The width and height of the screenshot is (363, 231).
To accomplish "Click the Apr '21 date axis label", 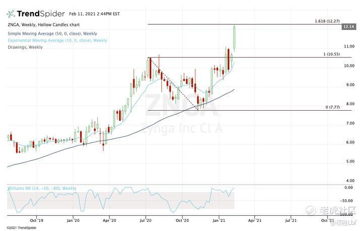I will coord(255,220).
